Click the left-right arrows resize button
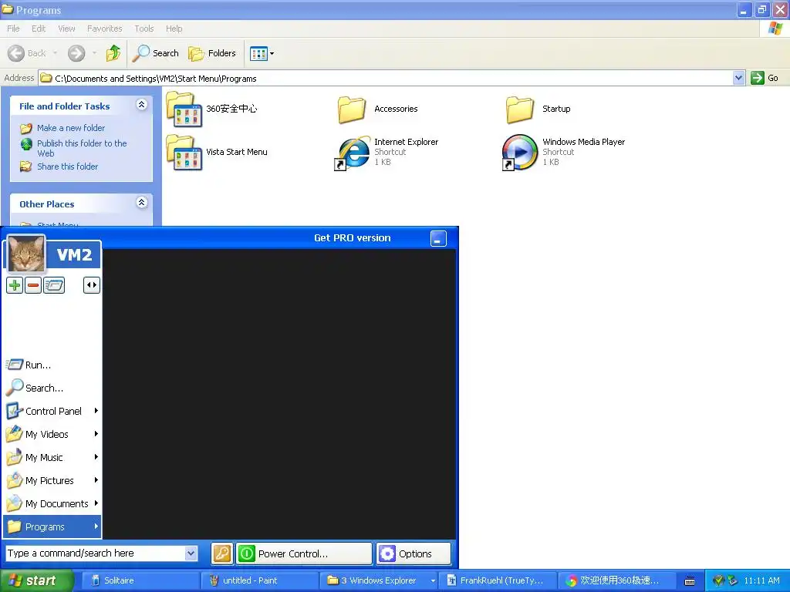Image resolution: width=790 pixels, height=592 pixels. [91, 285]
